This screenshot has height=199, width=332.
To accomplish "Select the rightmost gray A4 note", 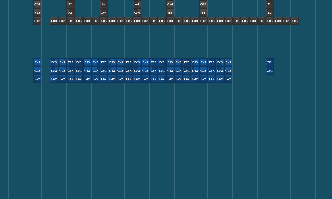I will tap(137, 4).
